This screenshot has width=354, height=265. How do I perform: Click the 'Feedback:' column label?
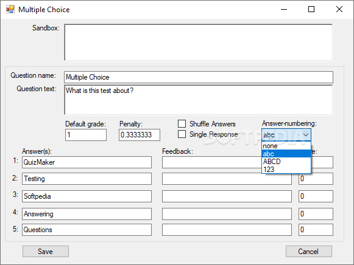pyautogui.click(x=177, y=151)
